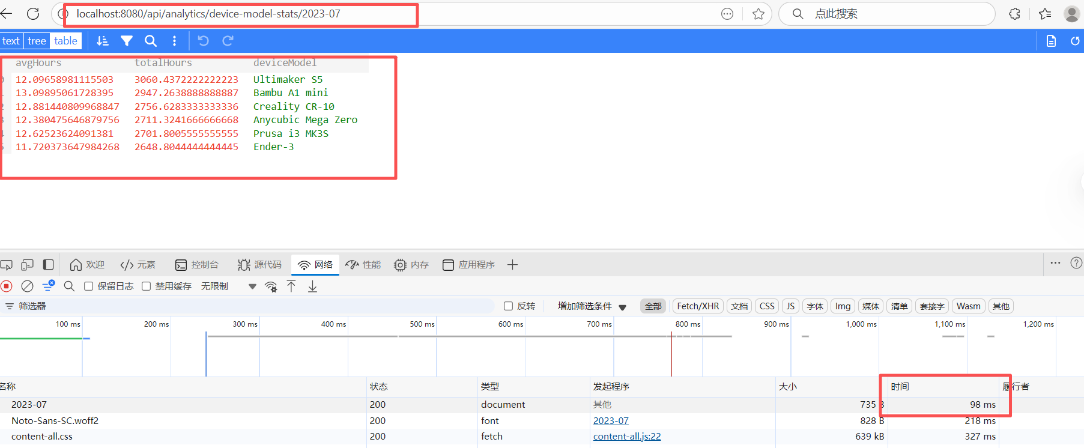The image size is (1084, 448).
Task: Reload the page with the refresh icon
Action: pos(33,13)
